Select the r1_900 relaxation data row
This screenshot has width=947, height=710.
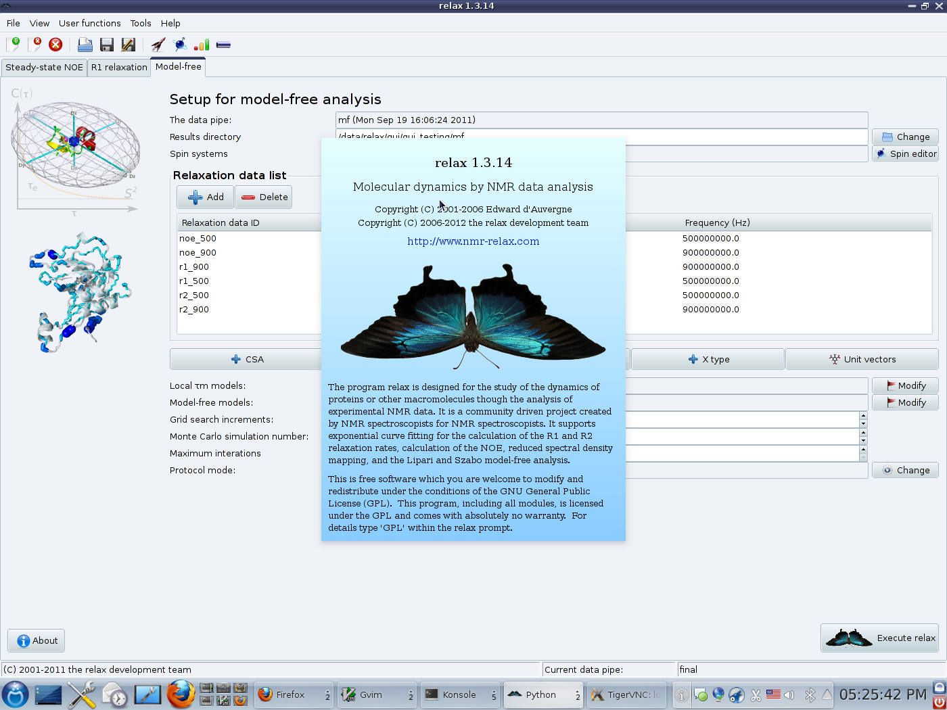194,267
